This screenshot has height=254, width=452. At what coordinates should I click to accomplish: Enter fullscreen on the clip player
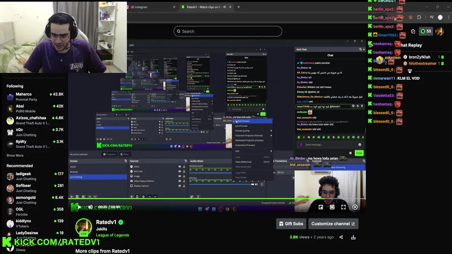pyautogui.click(x=343, y=207)
